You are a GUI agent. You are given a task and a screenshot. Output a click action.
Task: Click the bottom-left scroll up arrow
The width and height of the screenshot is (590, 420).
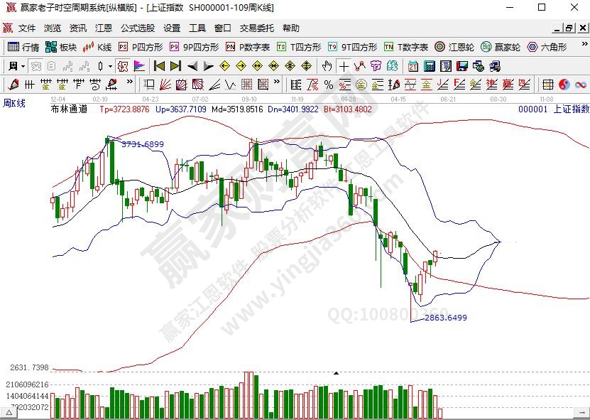11,412
